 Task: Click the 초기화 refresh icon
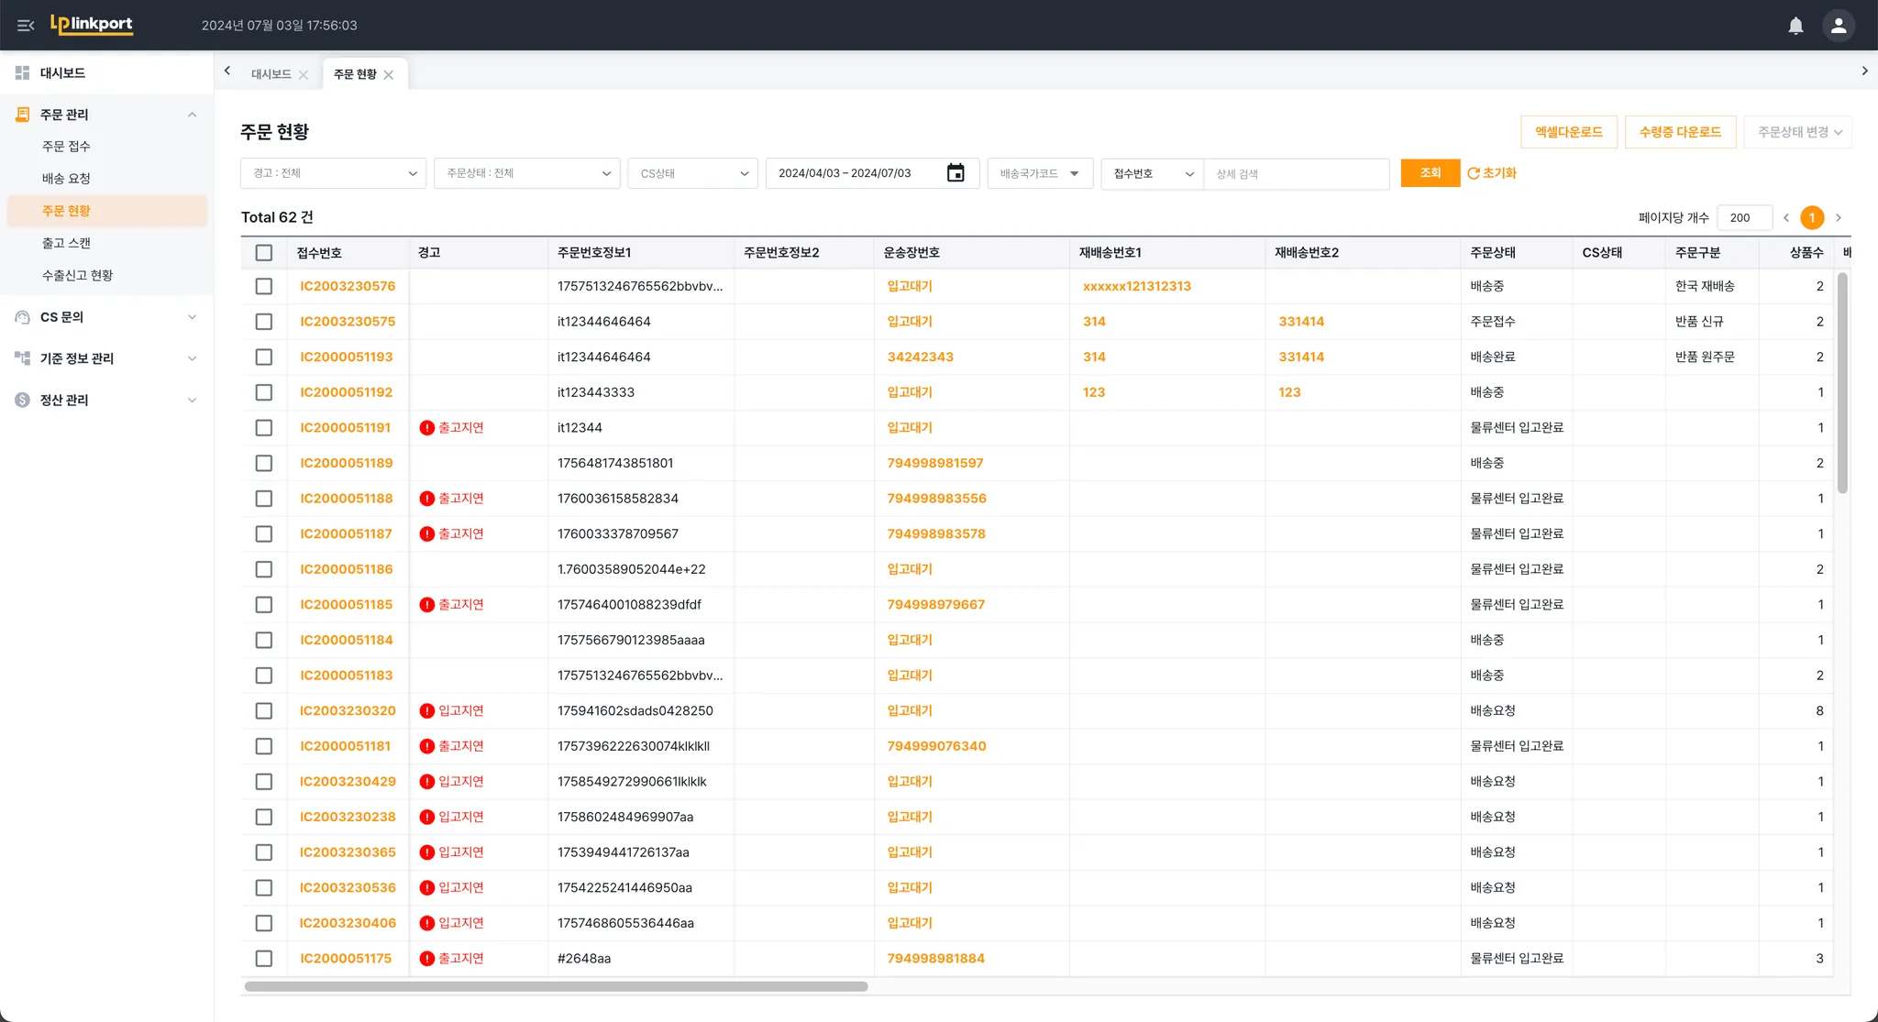(1474, 173)
